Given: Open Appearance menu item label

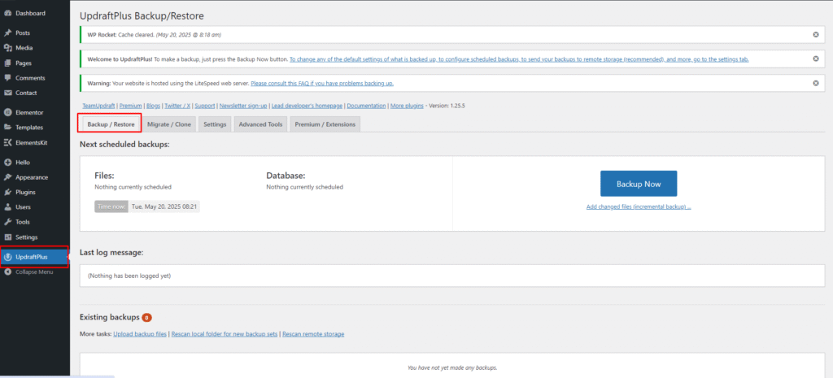Looking at the screenshot, I should tap(32, 177).
